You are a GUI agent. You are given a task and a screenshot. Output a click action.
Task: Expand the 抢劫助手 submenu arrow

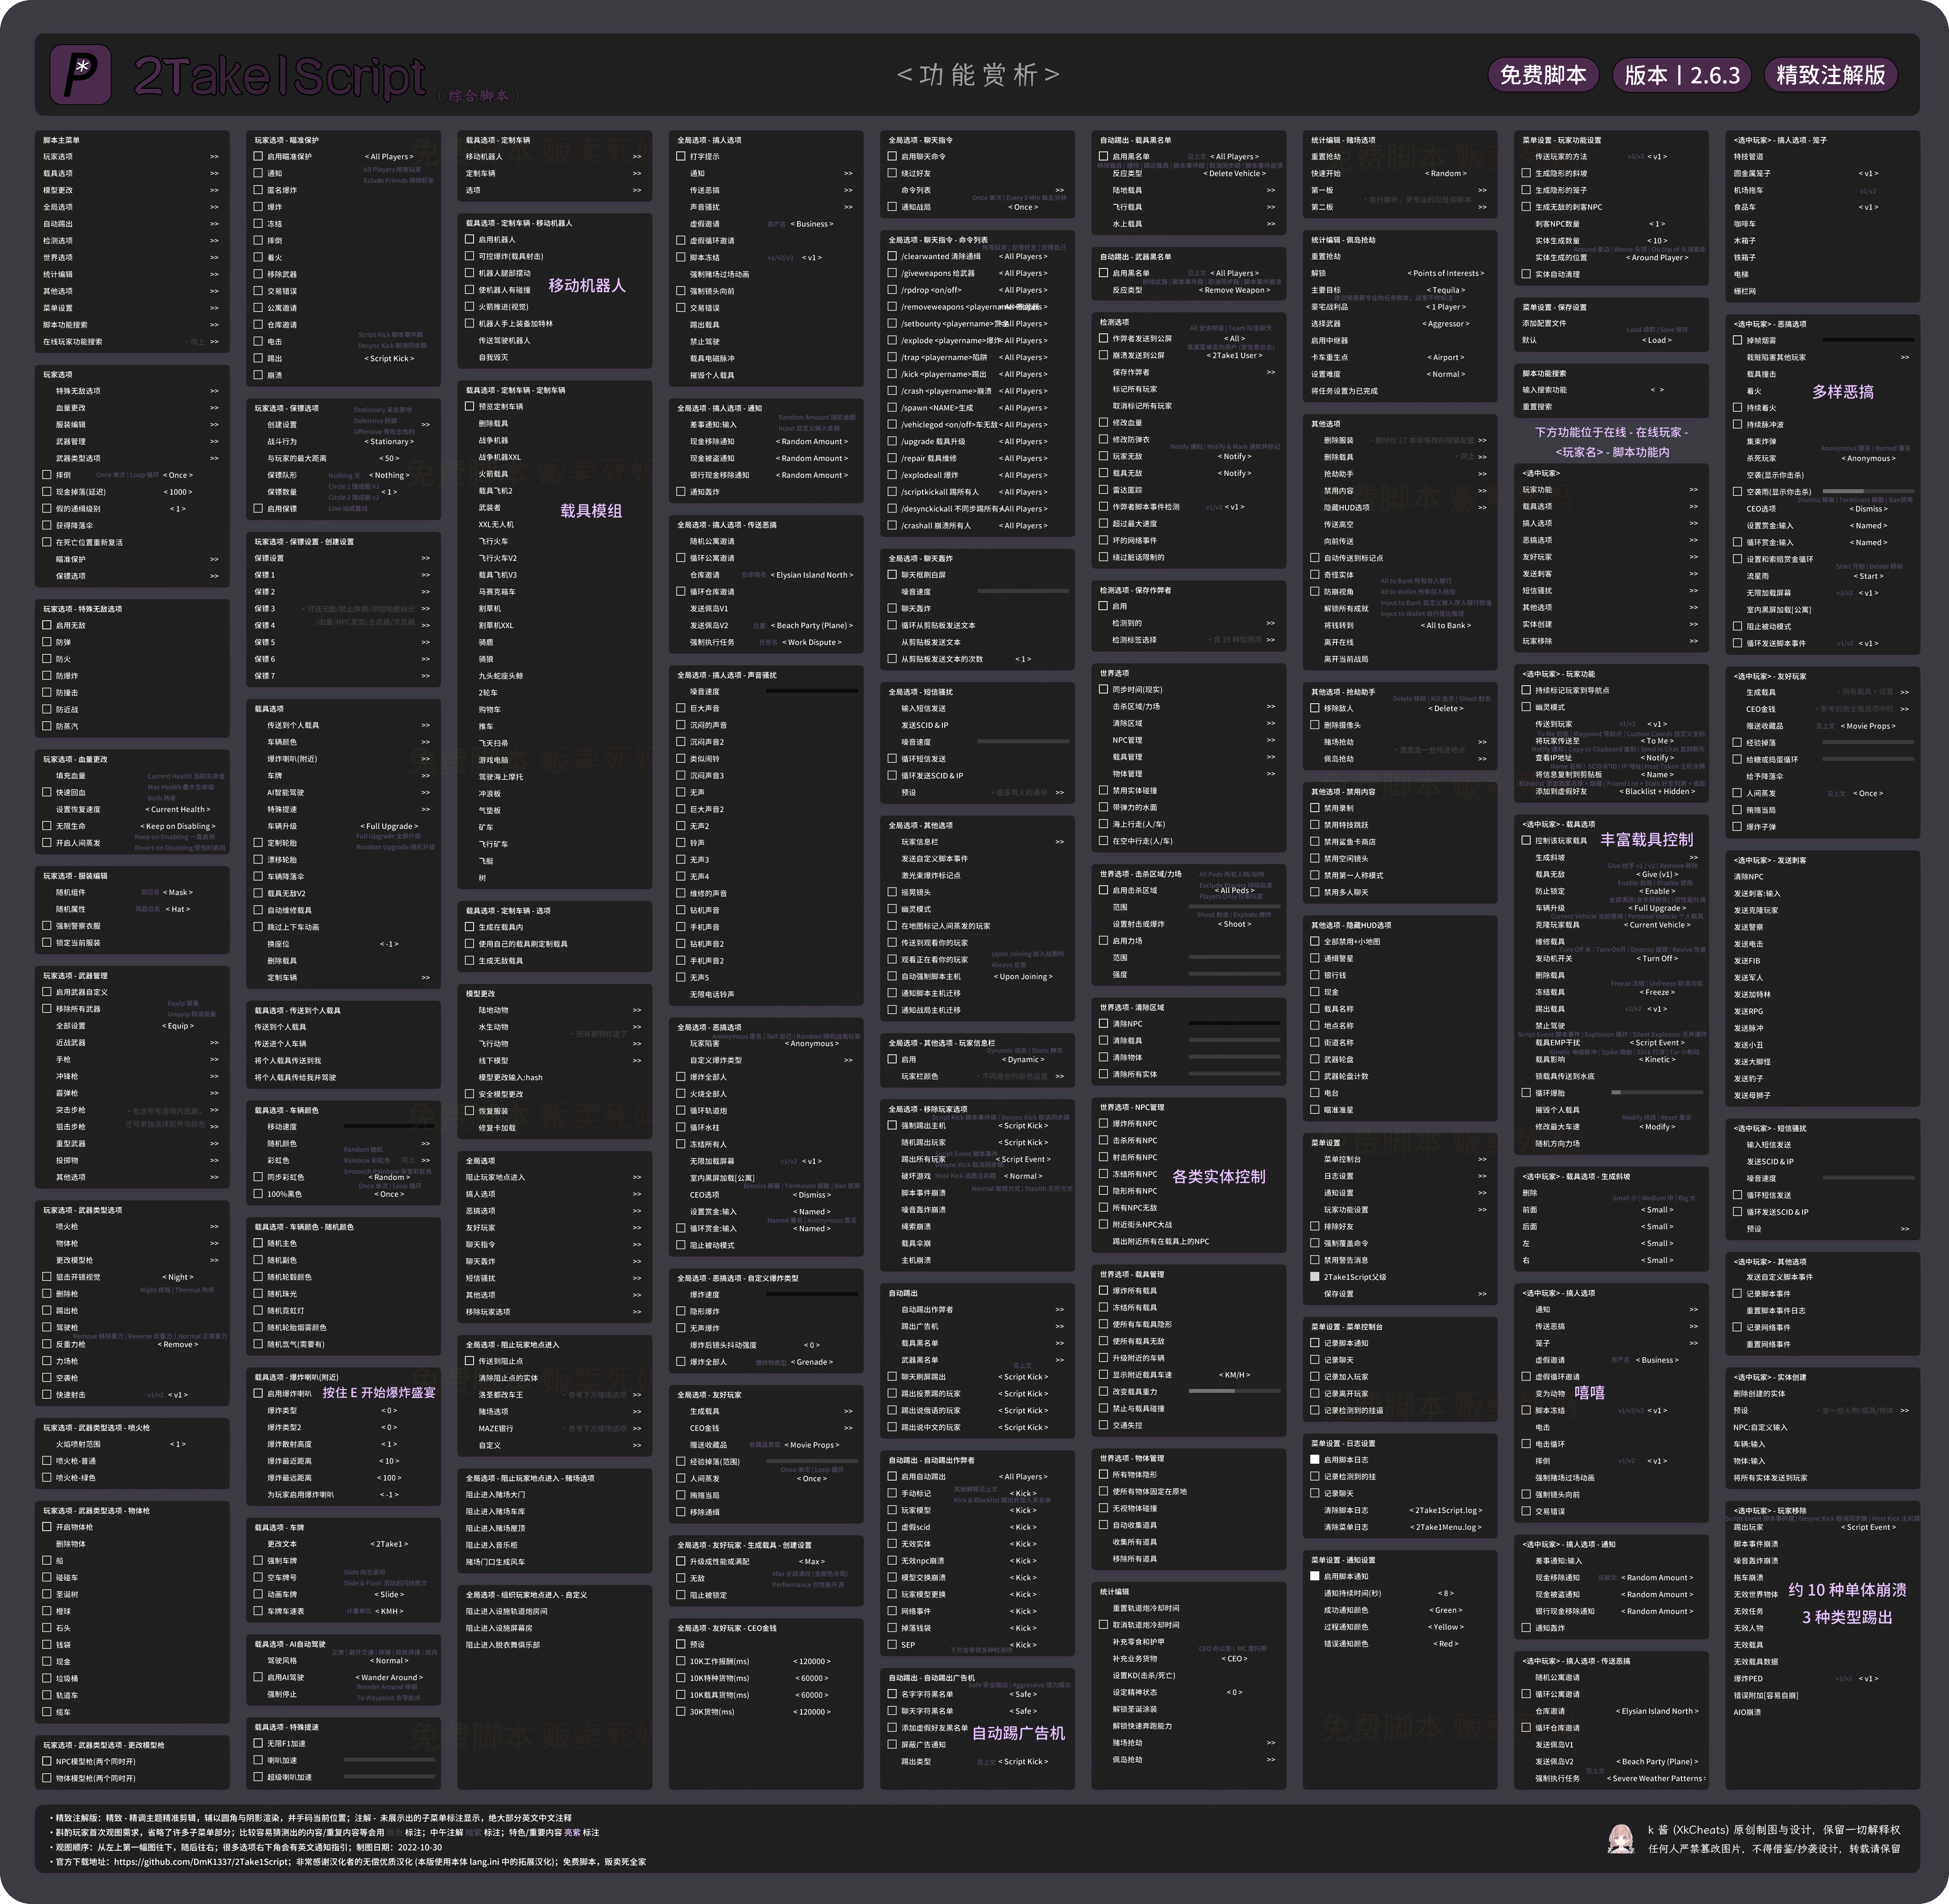(1482, 474)
